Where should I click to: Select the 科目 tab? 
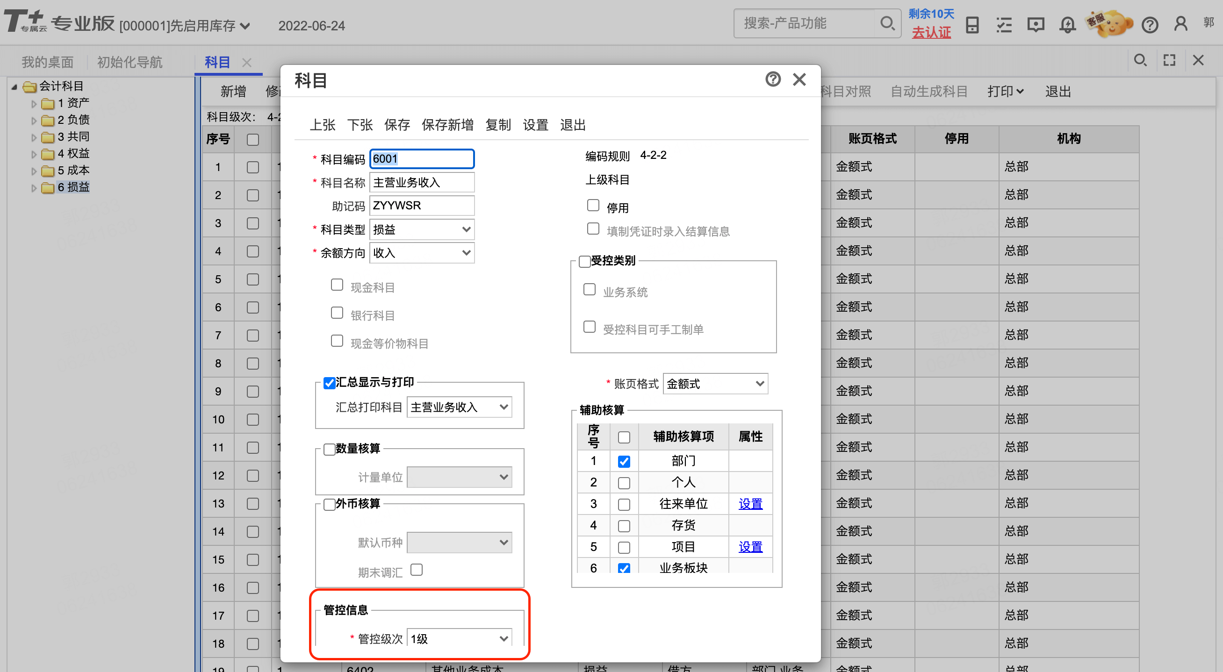pos(217,62)
